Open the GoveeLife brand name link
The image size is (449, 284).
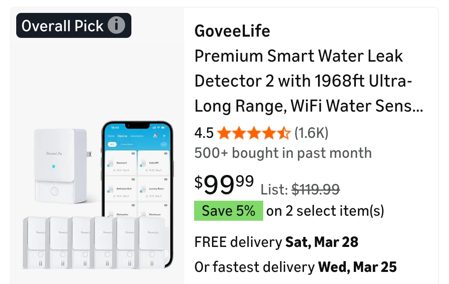pyautogui.click(x=232, y=31)
